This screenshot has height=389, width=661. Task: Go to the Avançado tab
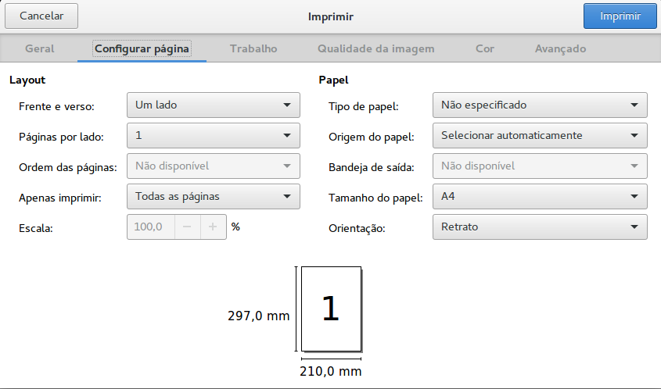560,49
